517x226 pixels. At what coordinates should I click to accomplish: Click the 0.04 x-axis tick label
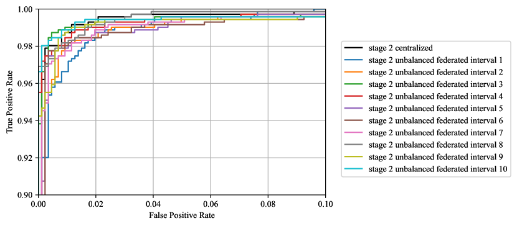tap(153, 204)
